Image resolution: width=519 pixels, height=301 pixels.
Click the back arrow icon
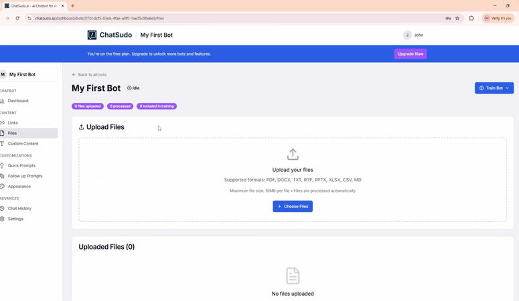(74, 75)
